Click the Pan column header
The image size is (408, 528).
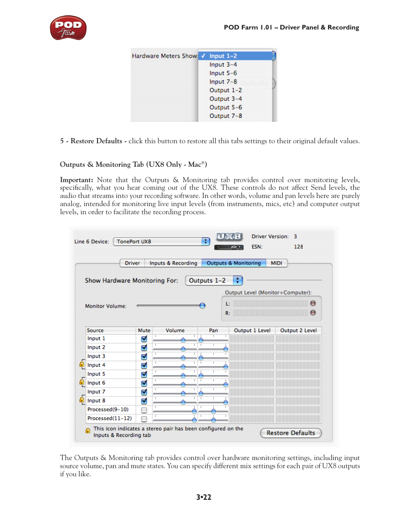point(213,330)
